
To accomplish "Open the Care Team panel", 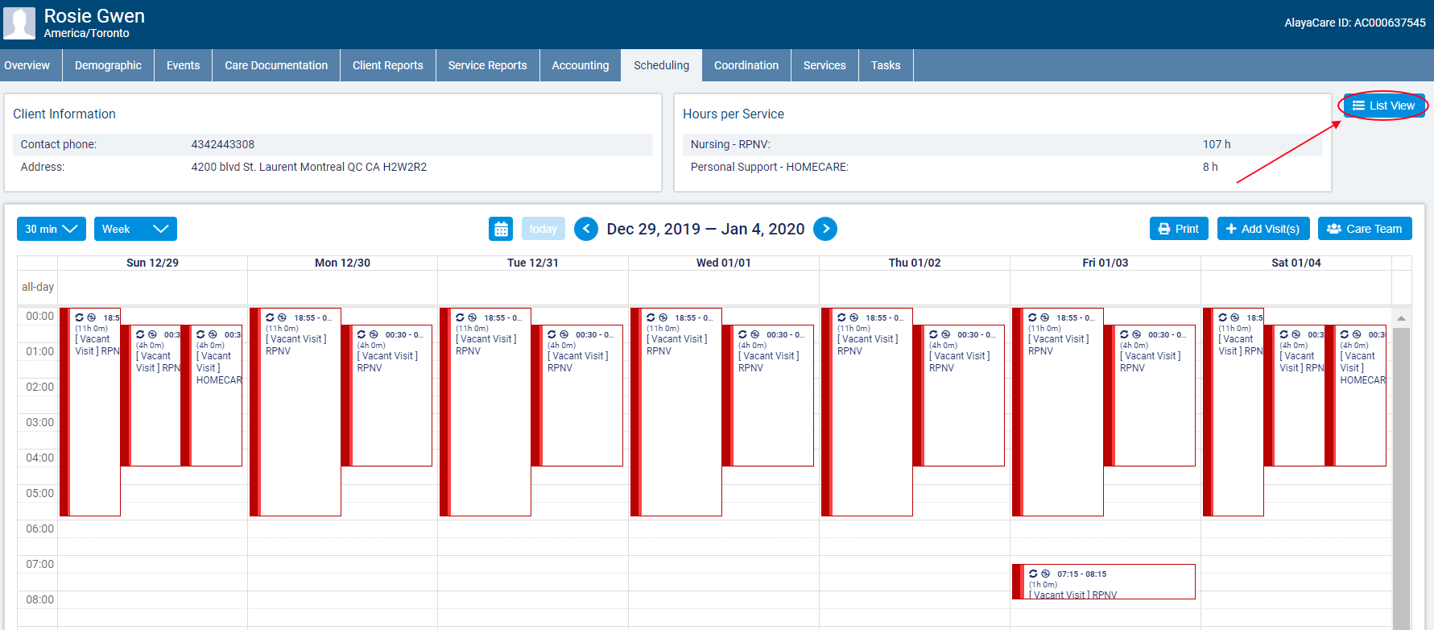I will pos(1365,229).
